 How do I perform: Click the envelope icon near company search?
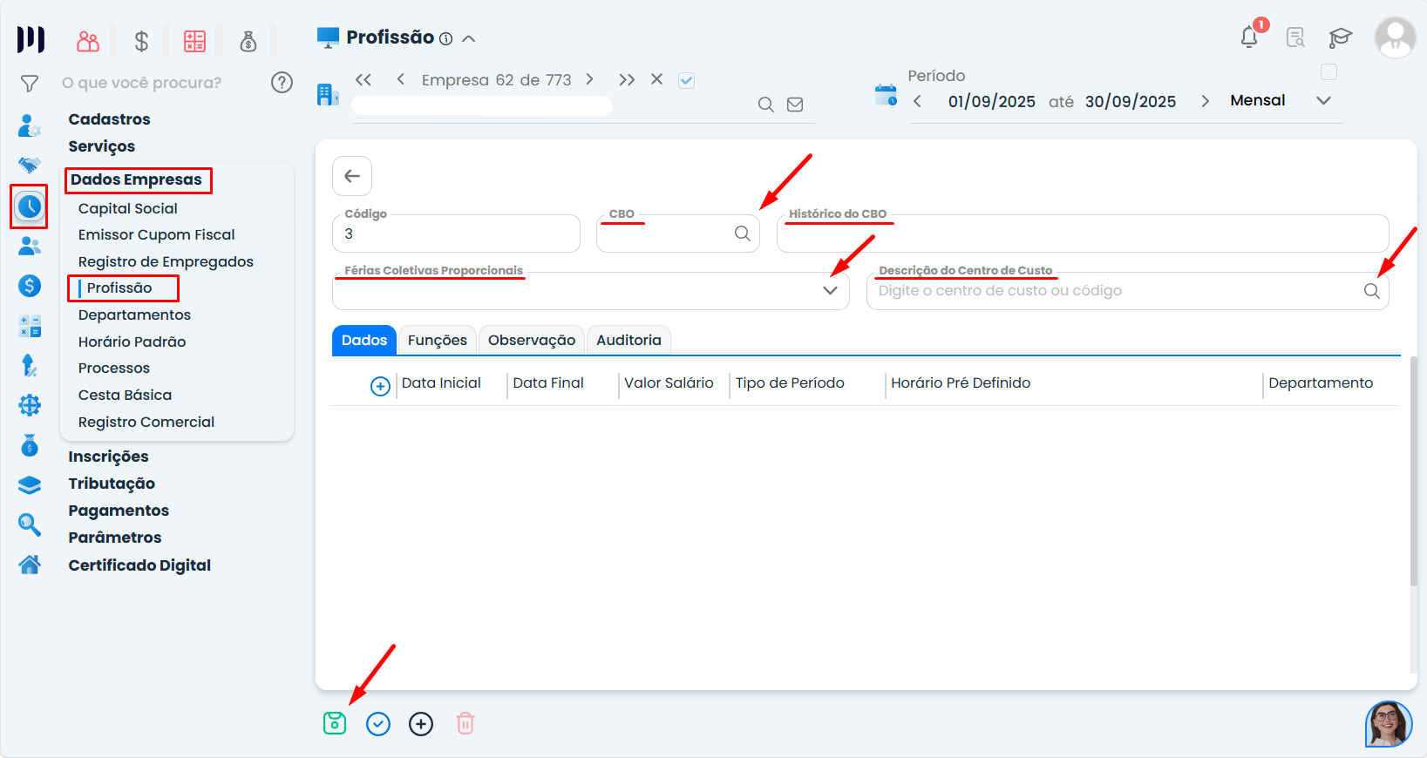[x=795, y=105]
